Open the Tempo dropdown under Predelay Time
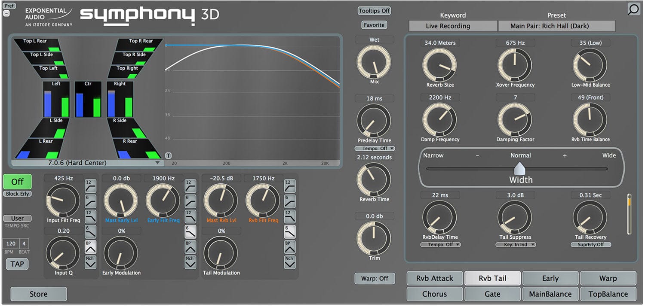The image size is (645, 307). coord(375,149)
